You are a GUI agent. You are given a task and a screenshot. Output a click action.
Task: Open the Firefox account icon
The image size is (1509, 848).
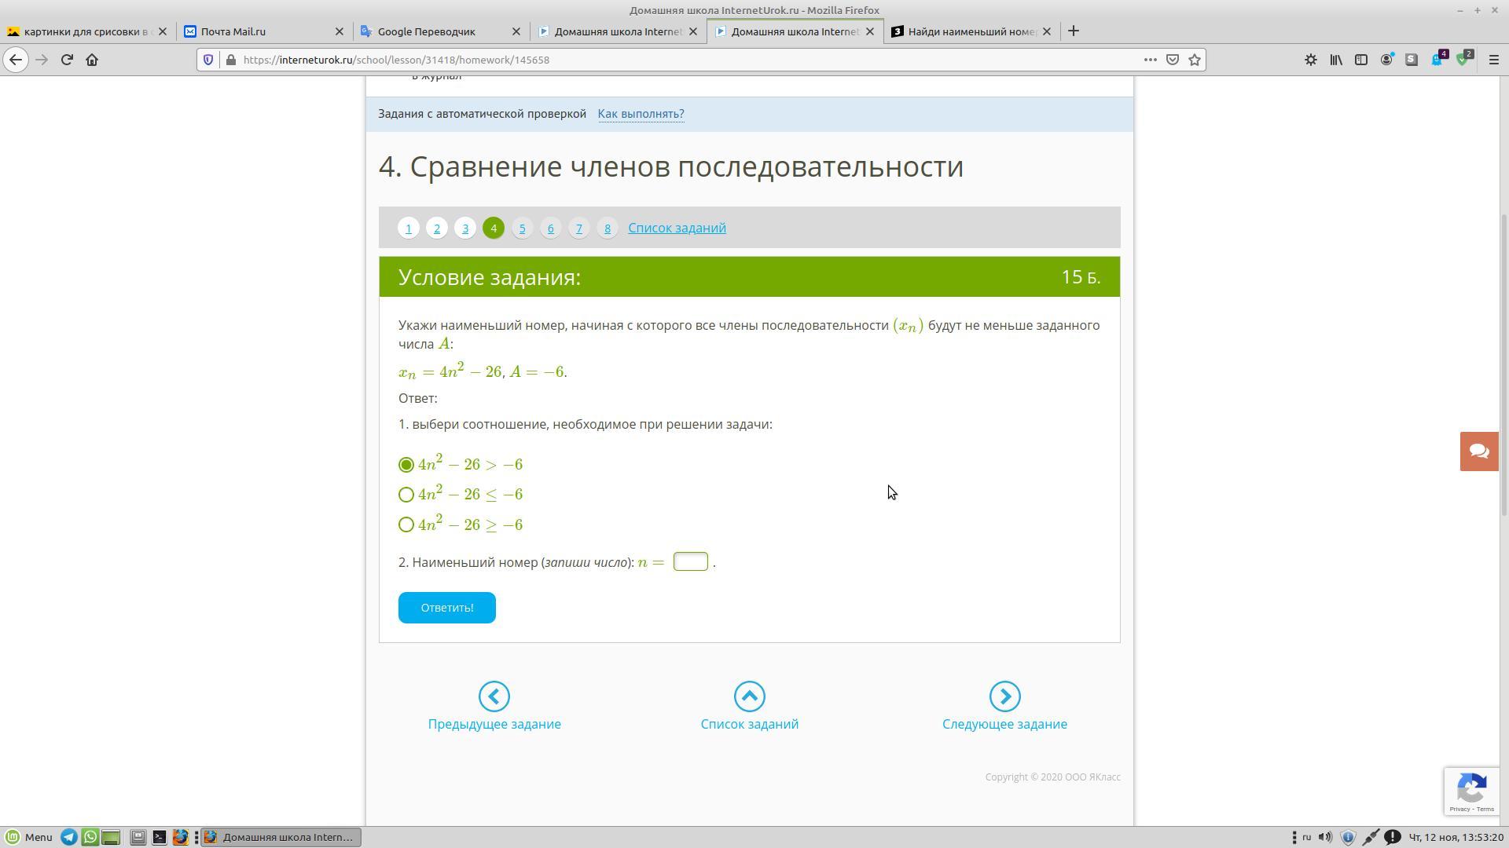pos(1386,60)
